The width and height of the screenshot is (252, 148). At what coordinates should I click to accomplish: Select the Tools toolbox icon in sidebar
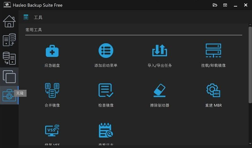9,95
